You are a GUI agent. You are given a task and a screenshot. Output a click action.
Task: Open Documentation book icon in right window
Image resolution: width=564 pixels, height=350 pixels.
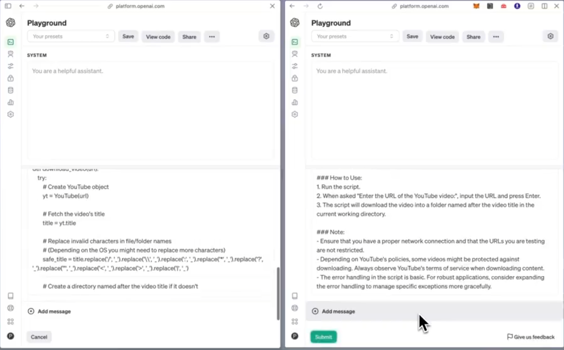[295, 296]
